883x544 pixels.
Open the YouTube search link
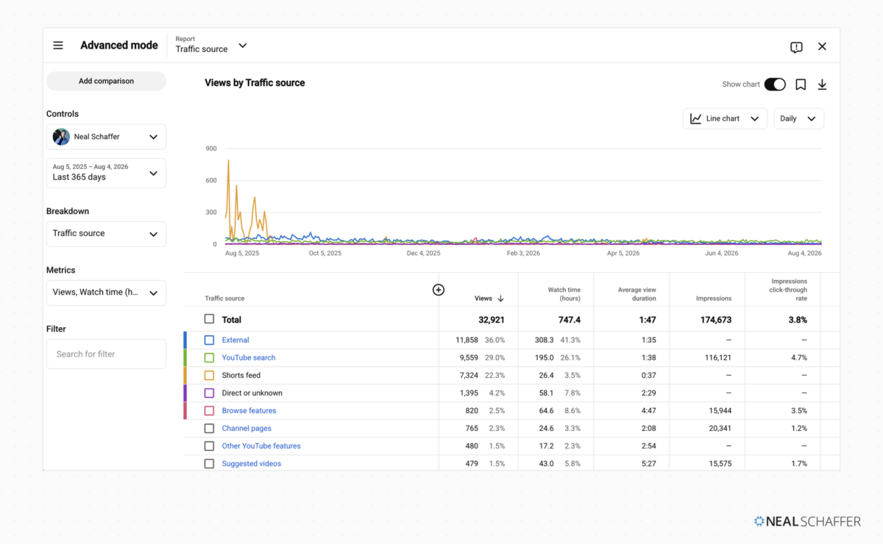[249, 358]
